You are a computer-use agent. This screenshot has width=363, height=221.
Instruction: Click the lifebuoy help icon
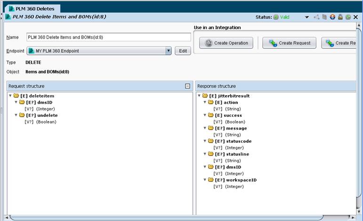point(332,17)
